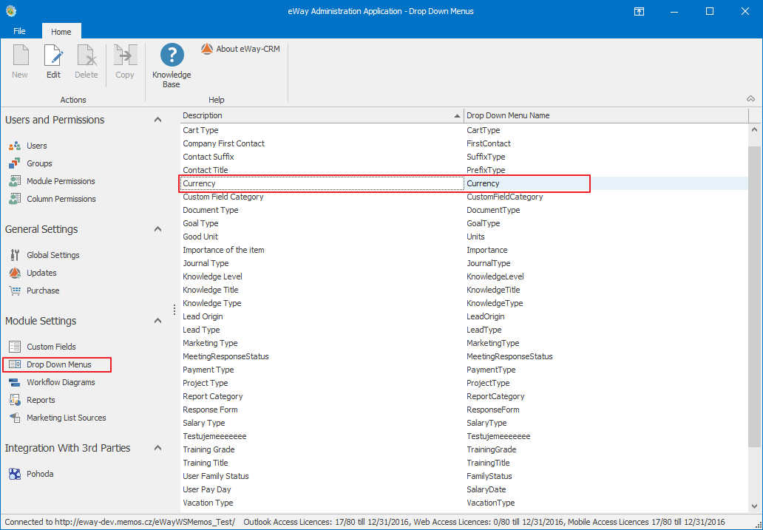
Task: Select the Response Form row
Action: point(464,410)
